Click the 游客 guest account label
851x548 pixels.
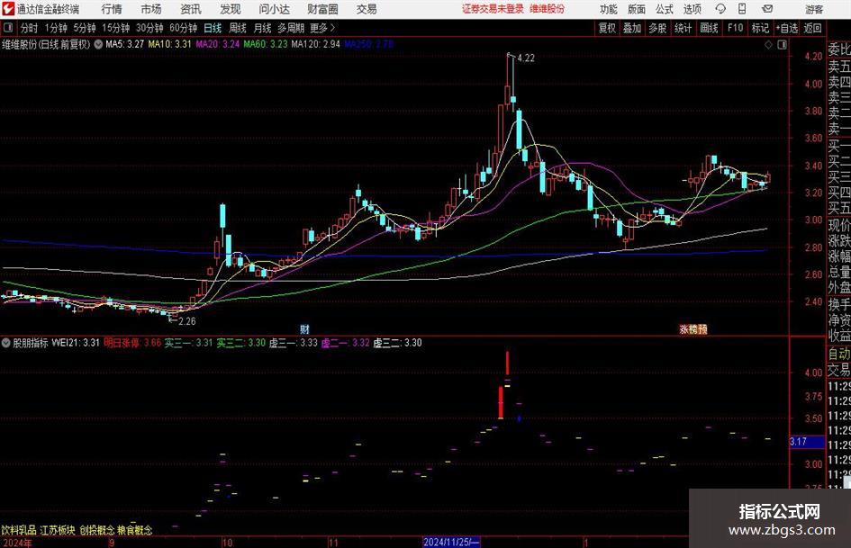pyautogui.click(x=813, y=9)
